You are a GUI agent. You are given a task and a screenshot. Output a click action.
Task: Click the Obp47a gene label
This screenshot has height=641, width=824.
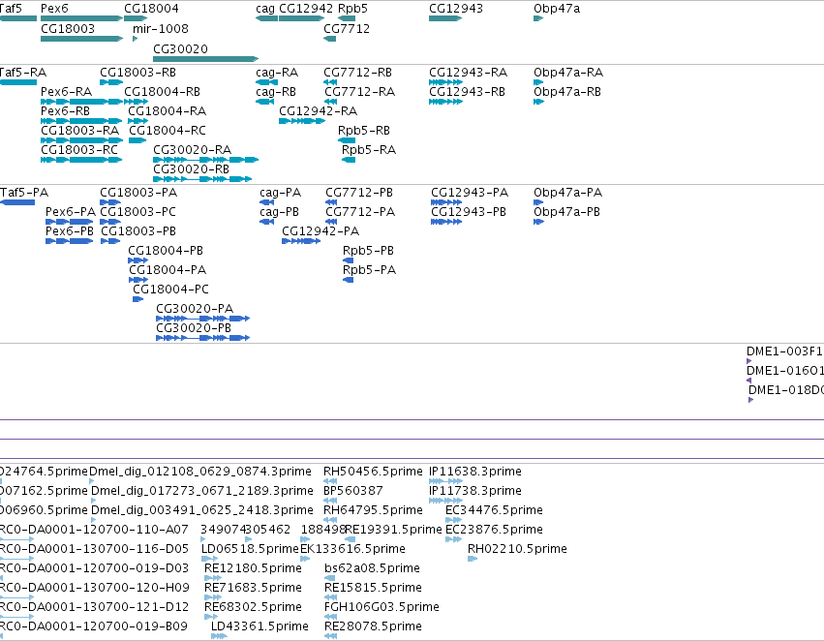point(557,9)
